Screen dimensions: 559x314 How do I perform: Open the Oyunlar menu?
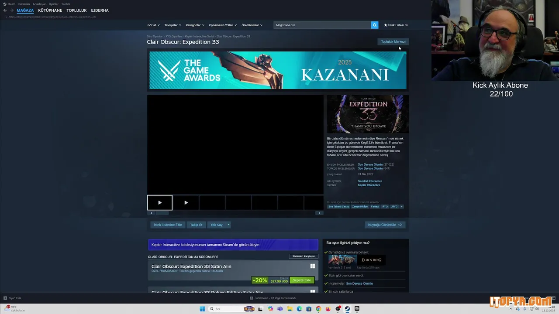[x=54, y=4]
